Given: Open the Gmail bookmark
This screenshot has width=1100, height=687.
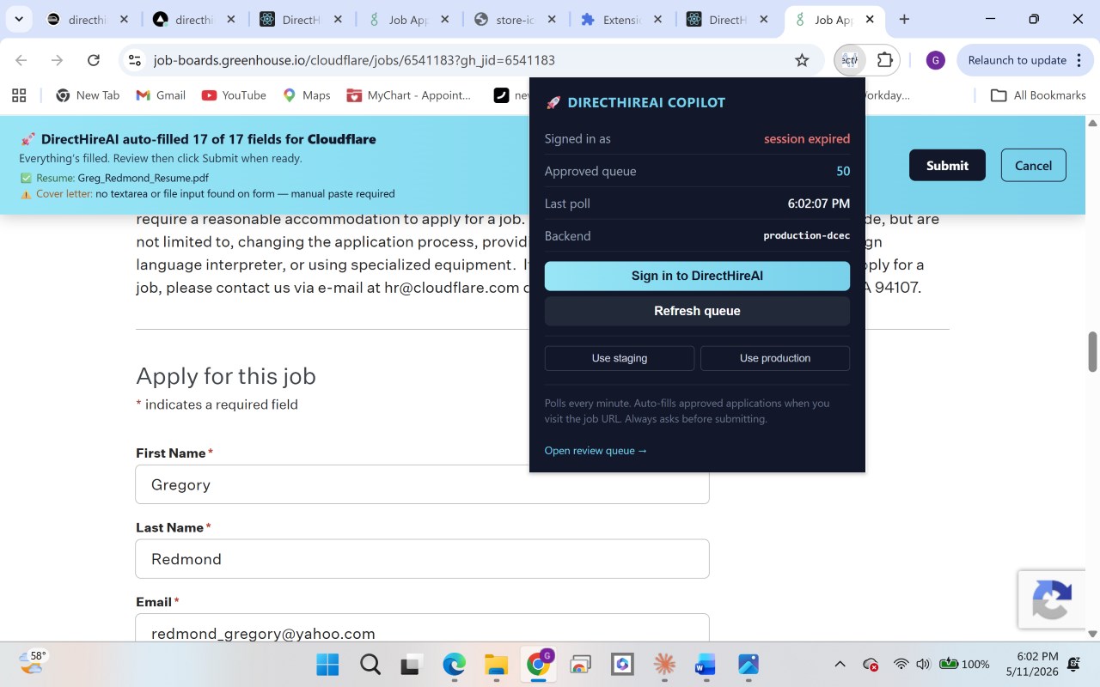Looking at the screenshot, I should pyautogui.click(x=161, y=95).
